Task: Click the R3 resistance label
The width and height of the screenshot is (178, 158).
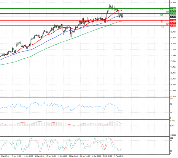Action: pos(161,10)
